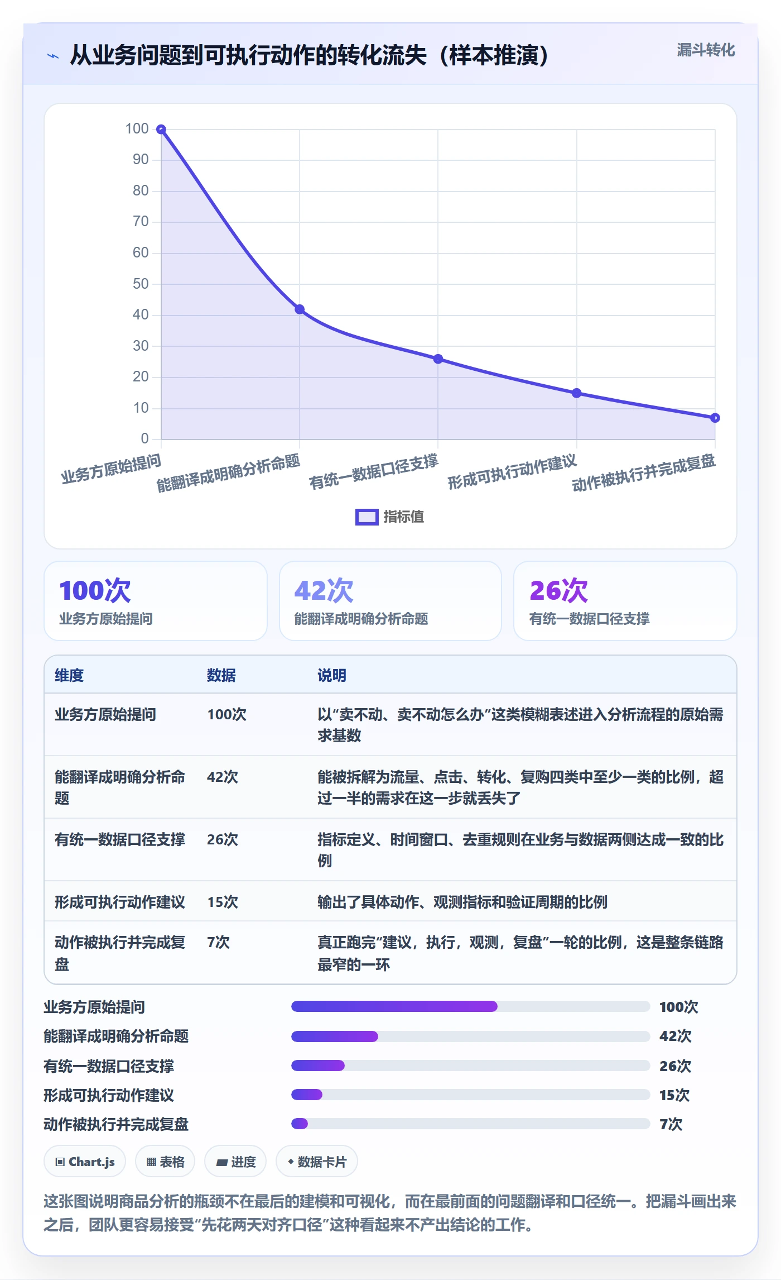Select the chart data point at value 42
This screenshot has width=781, height=1280.
300,309
